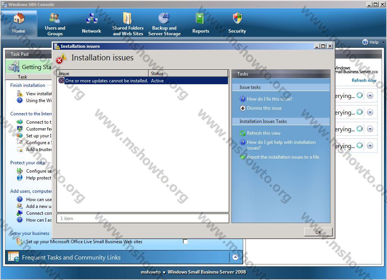This screenshot has width=387, height=280.
Task: Click the 'Configure server backup' icon
Action: coord(20,171)
